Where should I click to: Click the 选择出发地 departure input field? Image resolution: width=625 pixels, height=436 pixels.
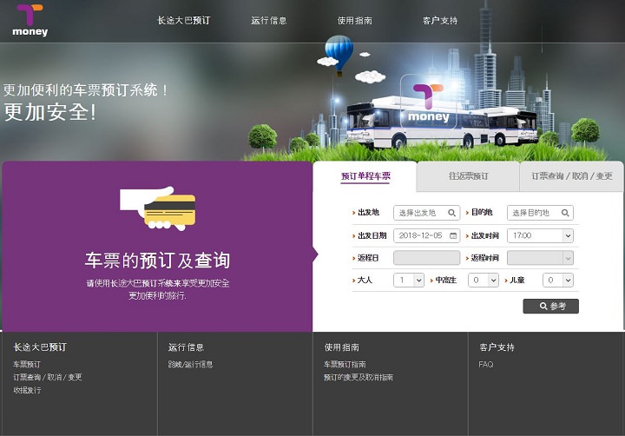[426, 213]
